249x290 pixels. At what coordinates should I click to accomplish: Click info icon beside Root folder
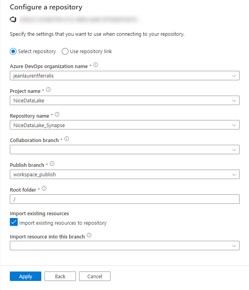click(44, 188)
